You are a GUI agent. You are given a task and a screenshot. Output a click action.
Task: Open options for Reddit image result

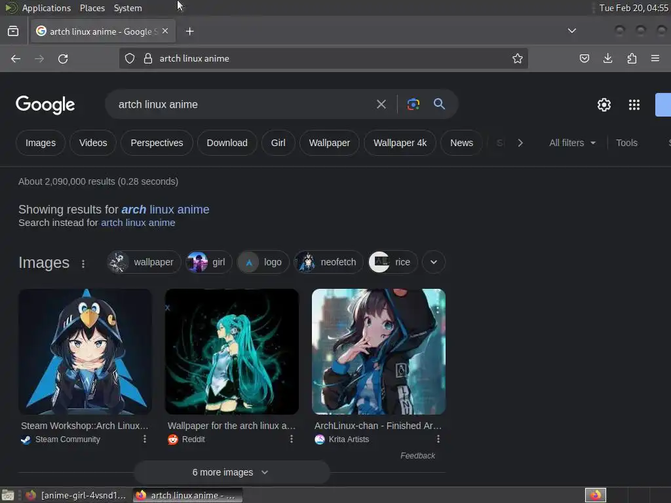tap(292, 439)
